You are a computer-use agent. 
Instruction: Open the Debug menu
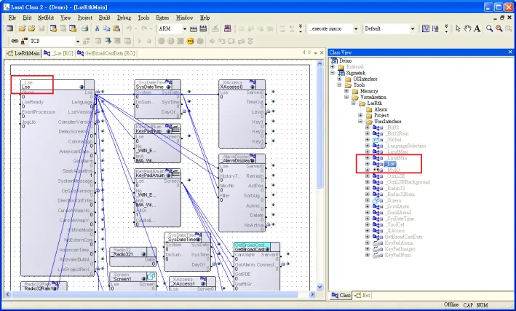coord(124,17)
